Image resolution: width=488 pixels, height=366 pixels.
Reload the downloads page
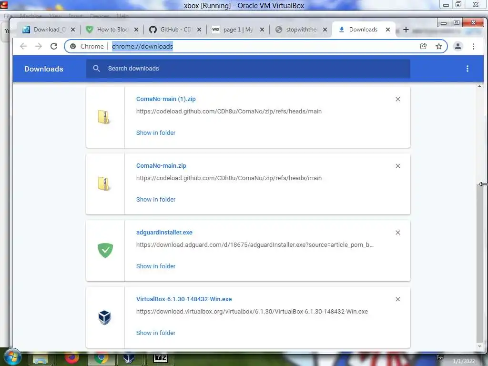(54, 46)
